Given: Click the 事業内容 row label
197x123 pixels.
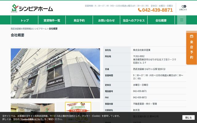Looking at the screenshot, I should (109, 104).
